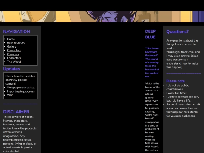Click the Characters link above Chapters
204x153 pixels.
coord(14,50)
